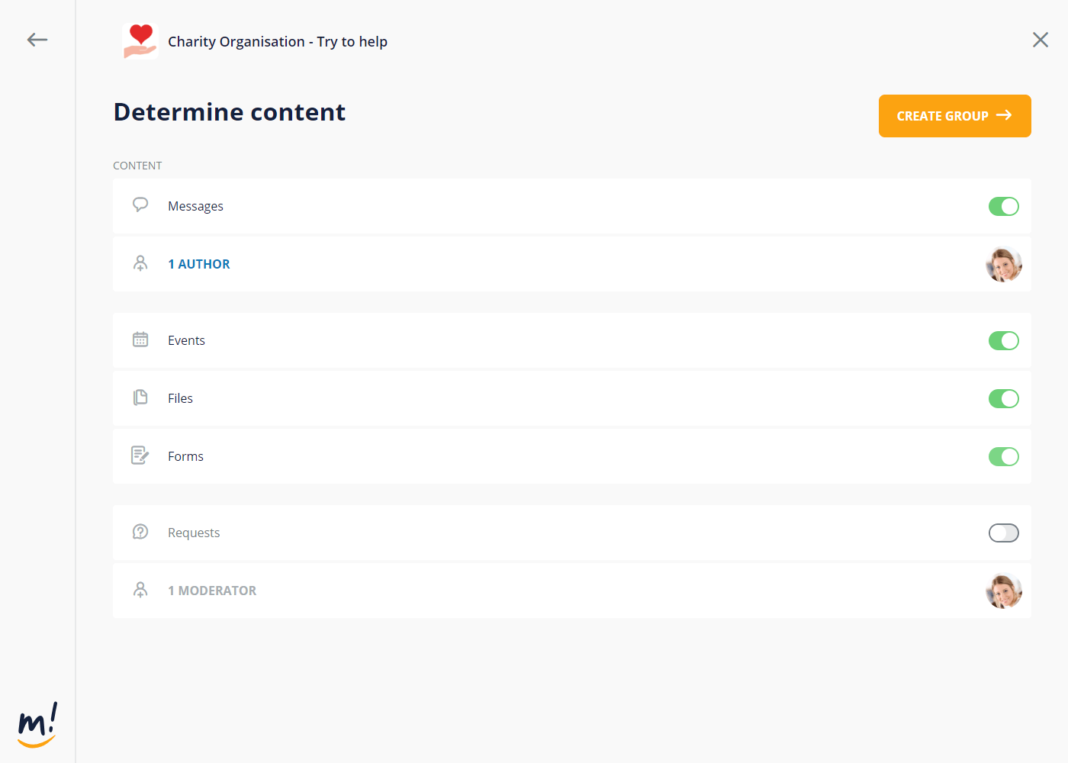Click the Events calendar icon
1068x763 pixels.
click(x=140, y=340)
